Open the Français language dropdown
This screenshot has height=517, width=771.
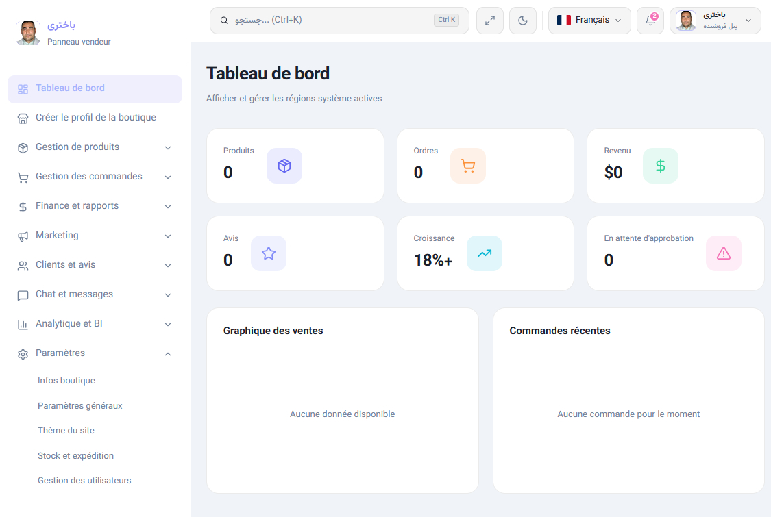(x=589, y=21)
